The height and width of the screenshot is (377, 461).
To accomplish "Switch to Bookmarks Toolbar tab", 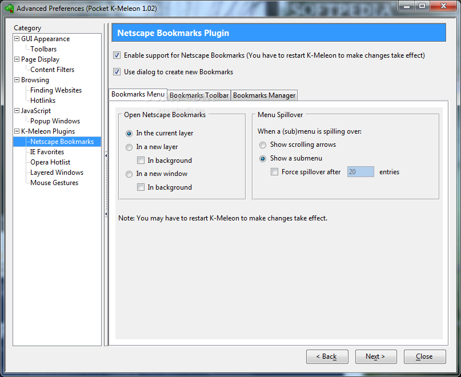I will [x=199, y=95].
